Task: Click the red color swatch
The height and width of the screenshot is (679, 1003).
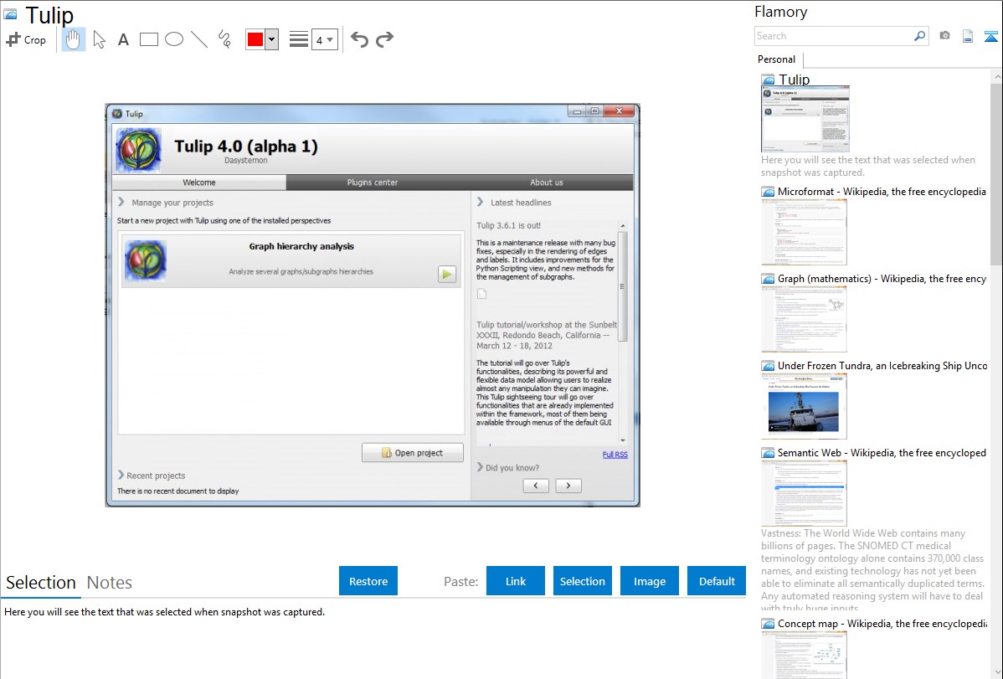Action: click(x=255, y=39)
